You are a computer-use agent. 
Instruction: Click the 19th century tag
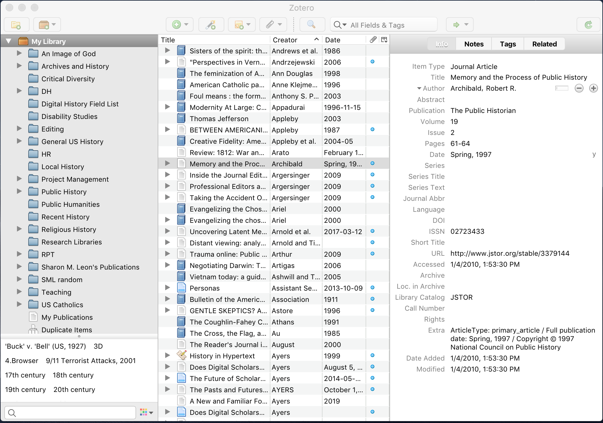(25, 389)
